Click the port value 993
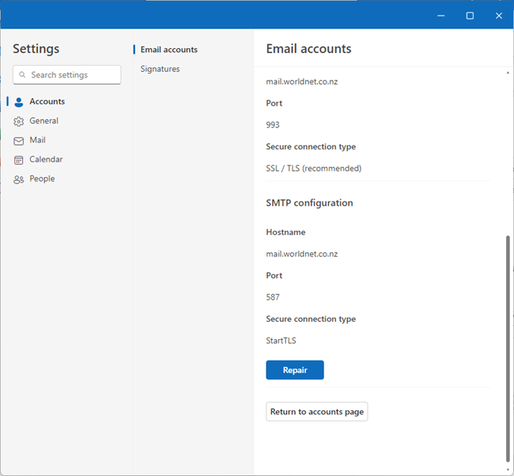 (x=273, y=125)
